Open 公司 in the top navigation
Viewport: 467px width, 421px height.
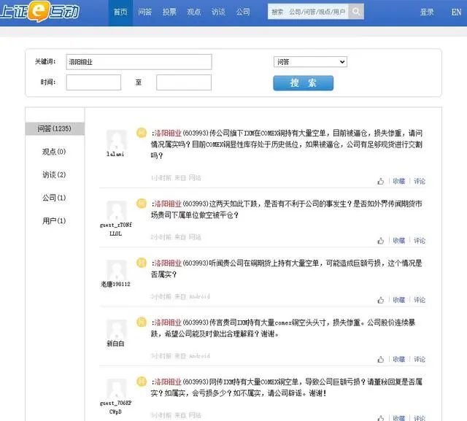[x=243, y=12]
